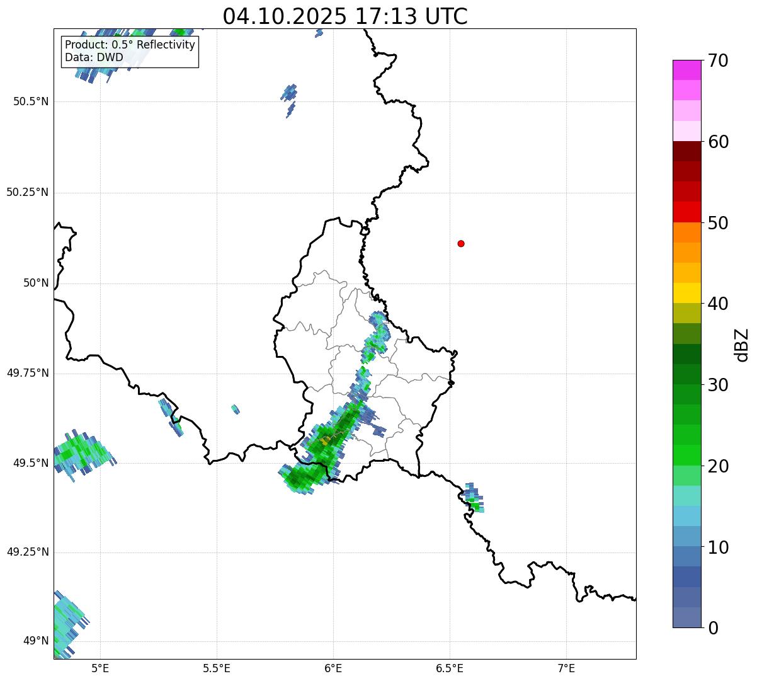The image size is (757, 681).
Task: Click the small echo near 49.4°N 6.6°E
Action: tap(474, 498)
